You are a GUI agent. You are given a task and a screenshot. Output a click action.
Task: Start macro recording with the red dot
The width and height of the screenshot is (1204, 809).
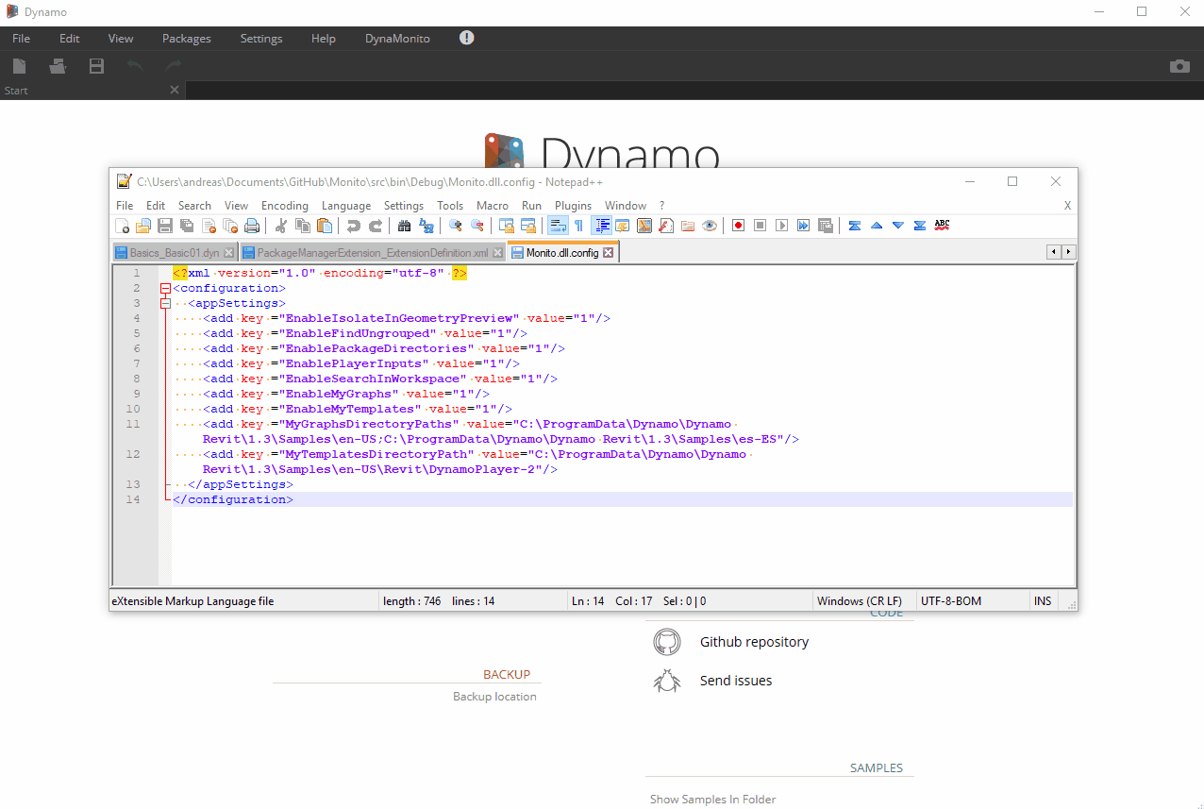(x=739, y=226)
